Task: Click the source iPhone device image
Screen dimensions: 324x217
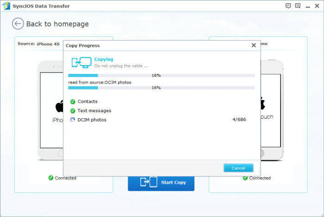Action: [50, 110]
